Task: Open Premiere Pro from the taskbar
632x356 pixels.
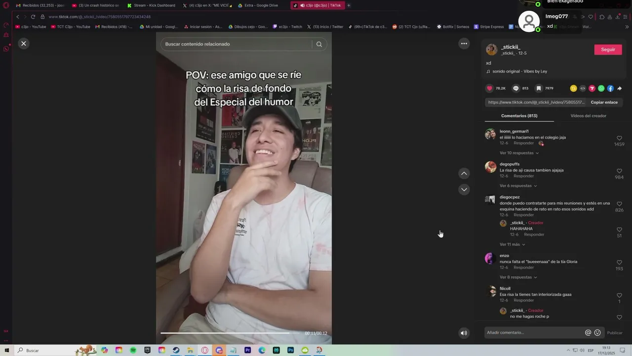Action: click(x=247, y=350)
